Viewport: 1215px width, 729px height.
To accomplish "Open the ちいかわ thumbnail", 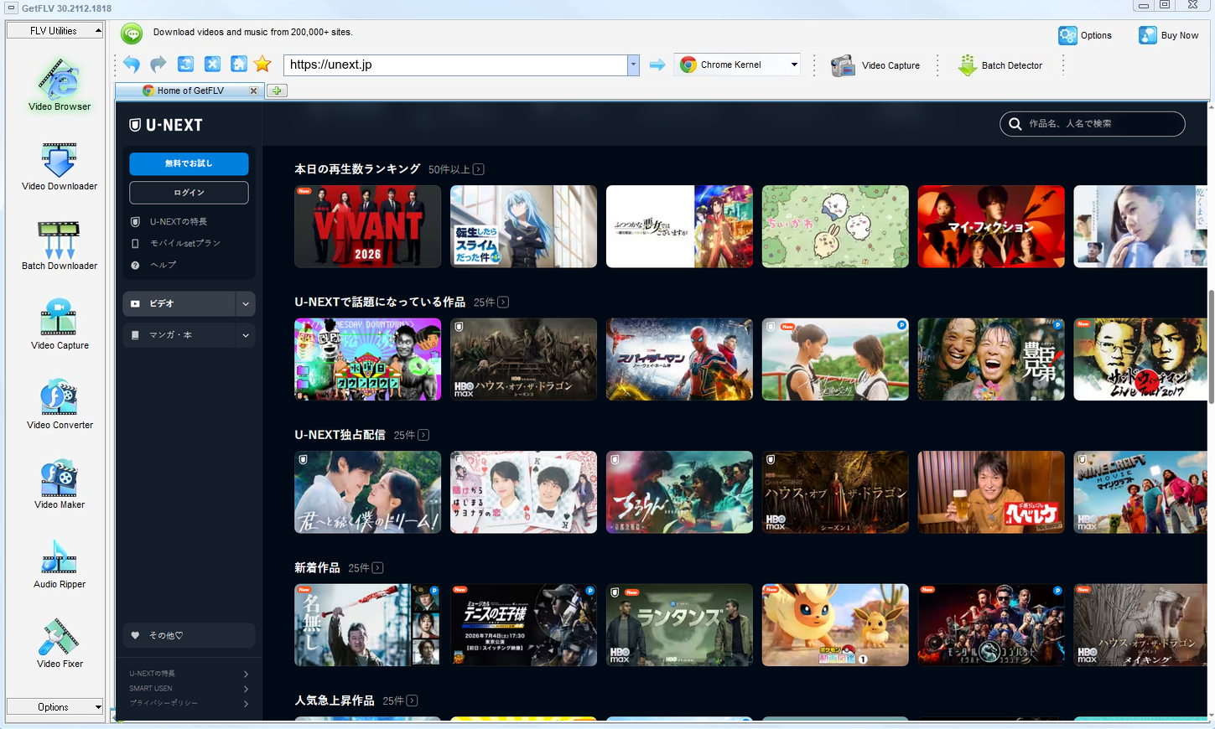I will pos(835,226).
